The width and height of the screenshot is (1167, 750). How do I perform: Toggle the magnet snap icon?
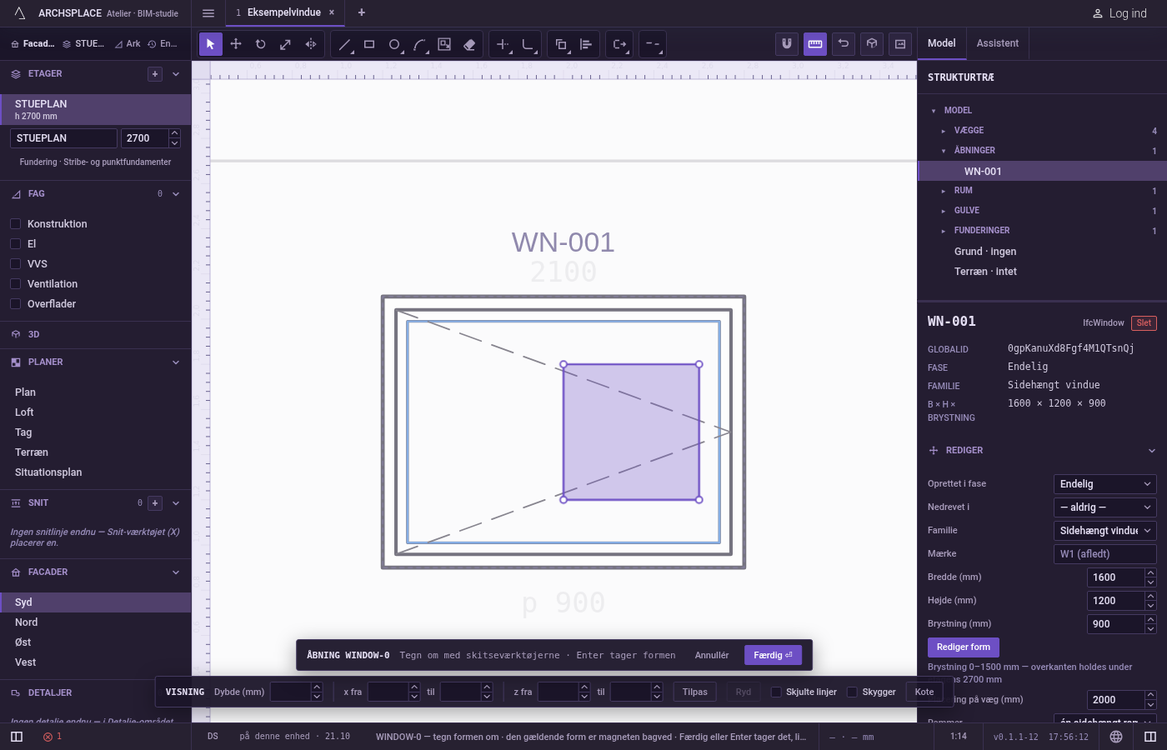(x=787, y=44)
